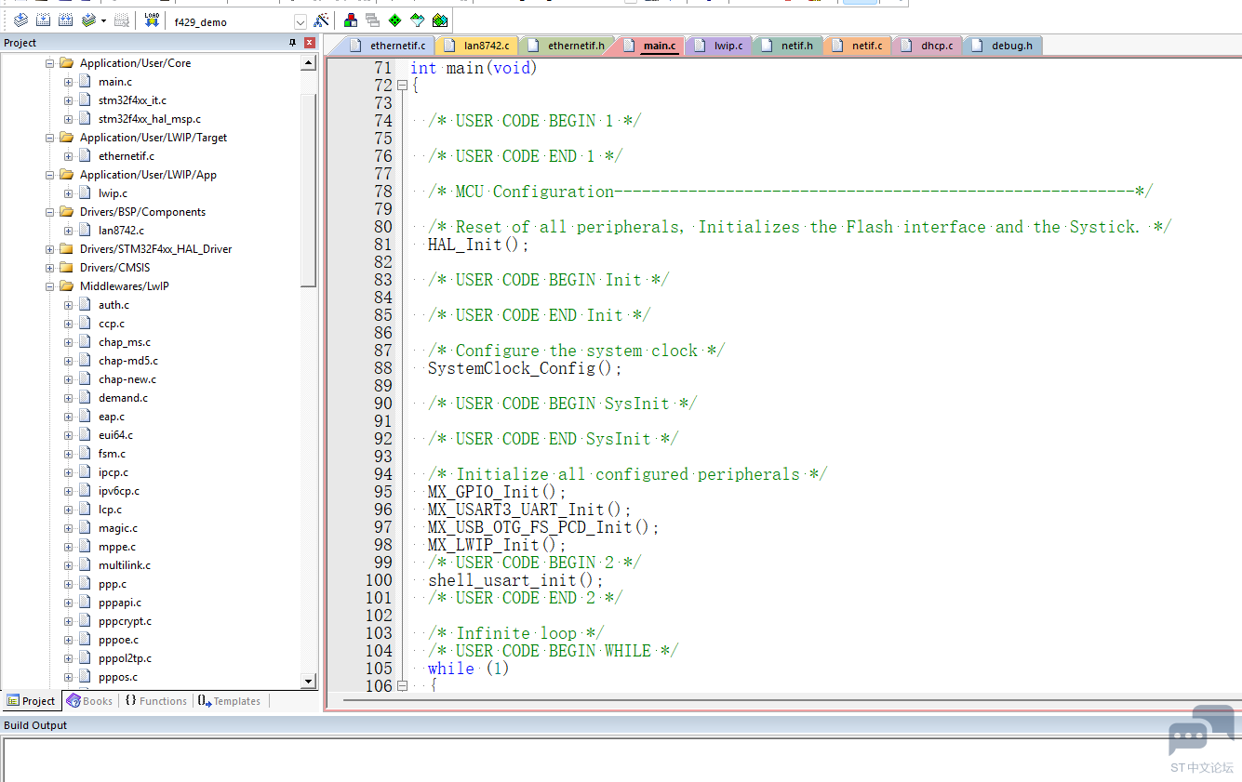Click the Translate current file icon
Viewport: 1242px width, 782px height.
20,20
